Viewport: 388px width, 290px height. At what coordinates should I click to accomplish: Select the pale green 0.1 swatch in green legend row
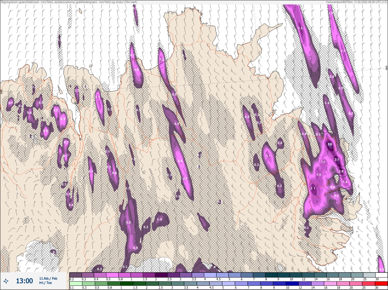tap(75, 284)
